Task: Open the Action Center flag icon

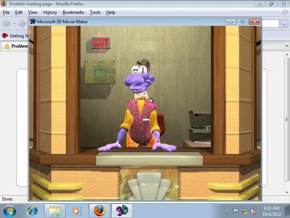Action: tap(236, 211)
